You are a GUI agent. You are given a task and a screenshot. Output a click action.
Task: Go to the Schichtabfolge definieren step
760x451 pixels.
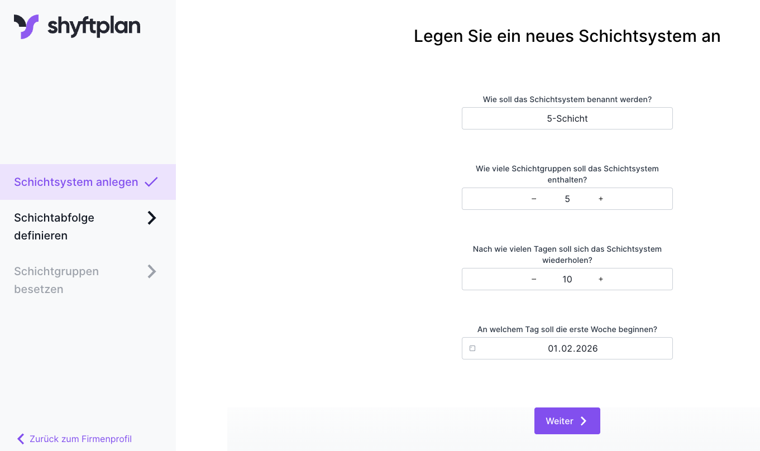[54, 226]
